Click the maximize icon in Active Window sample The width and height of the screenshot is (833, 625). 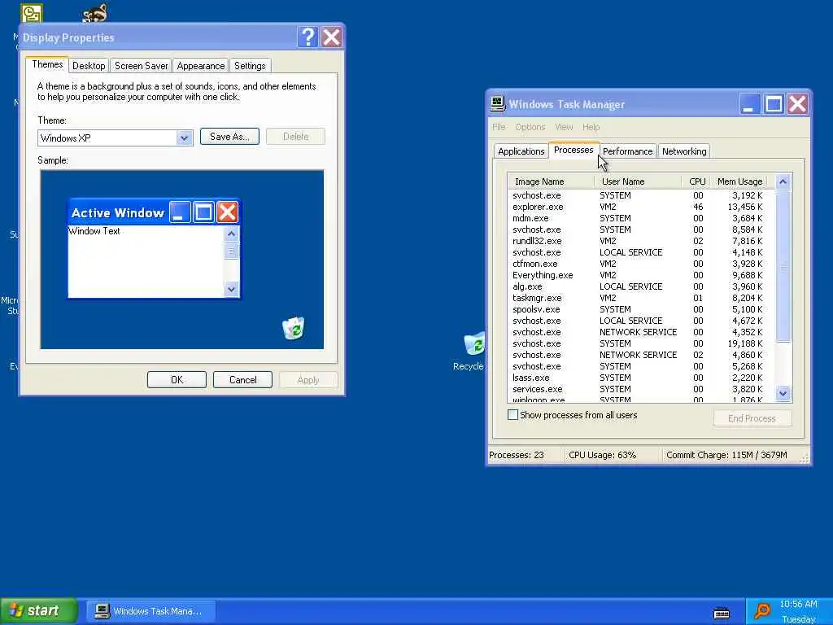click(x=203, y=212)
